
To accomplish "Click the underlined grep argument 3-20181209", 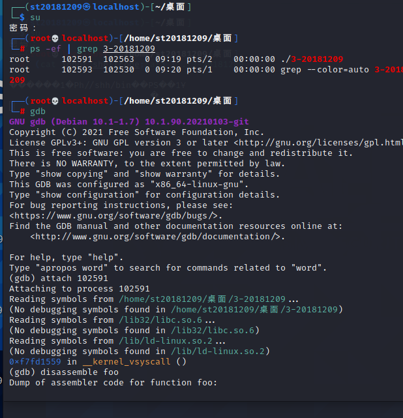I will (x=129, y=49).
